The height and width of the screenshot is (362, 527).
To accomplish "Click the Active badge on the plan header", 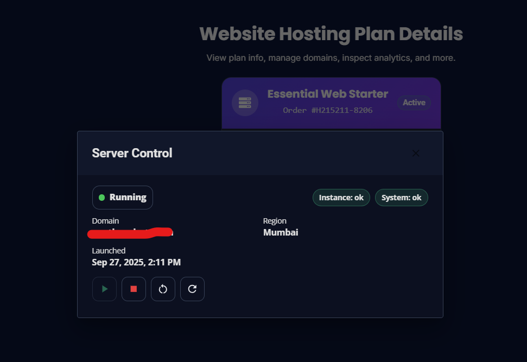I will point(414,103).
